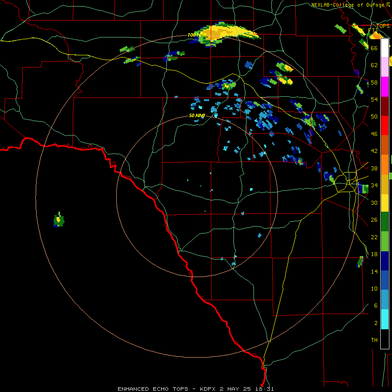
Task: Click the "62" legend value
Action: click(x=374, y=65)
